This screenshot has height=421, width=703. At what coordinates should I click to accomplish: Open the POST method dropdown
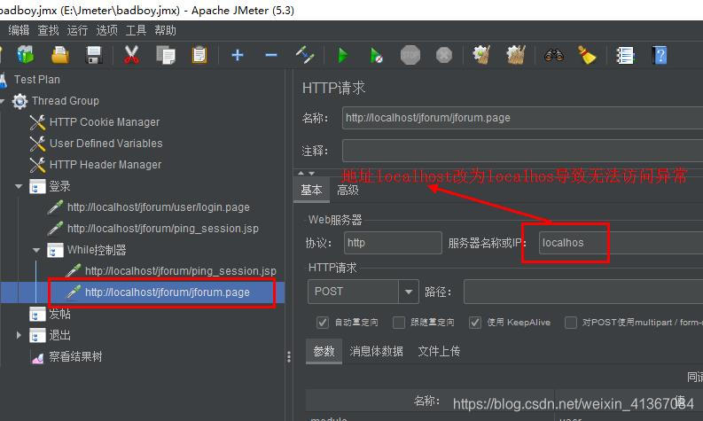(409, 292)
